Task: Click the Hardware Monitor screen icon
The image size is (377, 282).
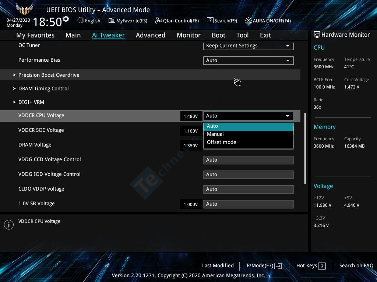Action: (x=317, y=35)
